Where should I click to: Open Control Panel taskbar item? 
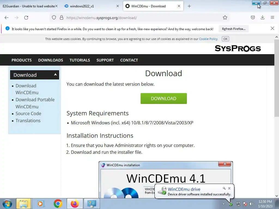(x=92, y=204)
